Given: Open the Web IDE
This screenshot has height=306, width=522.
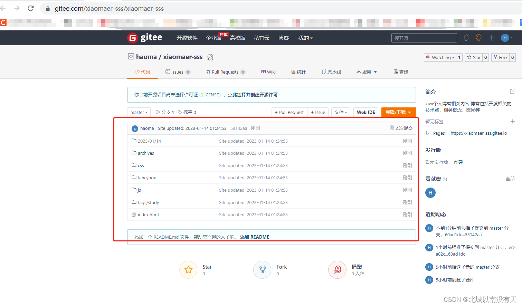Looking at the screenshot, I should (366, 112).
